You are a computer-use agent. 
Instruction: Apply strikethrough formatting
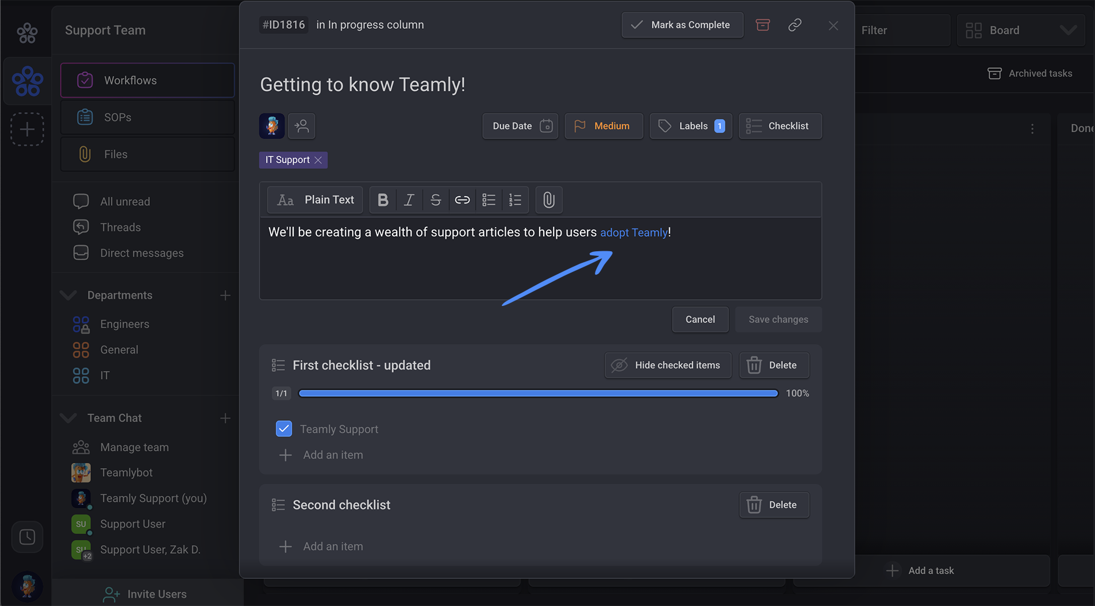(x=436, y=200)
